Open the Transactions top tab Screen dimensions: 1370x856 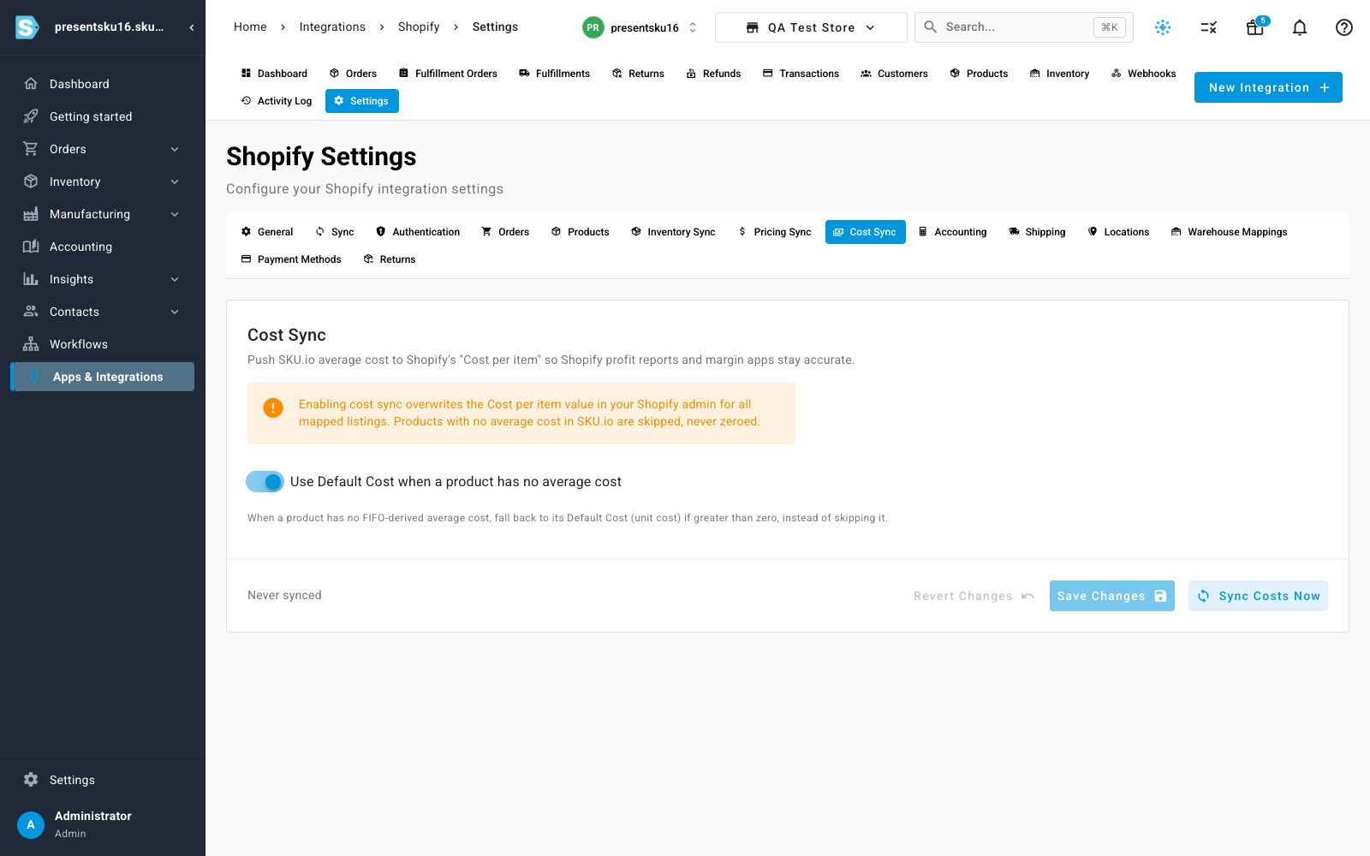[801, 74]
